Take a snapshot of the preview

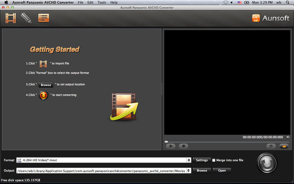(x=271, y=146)
